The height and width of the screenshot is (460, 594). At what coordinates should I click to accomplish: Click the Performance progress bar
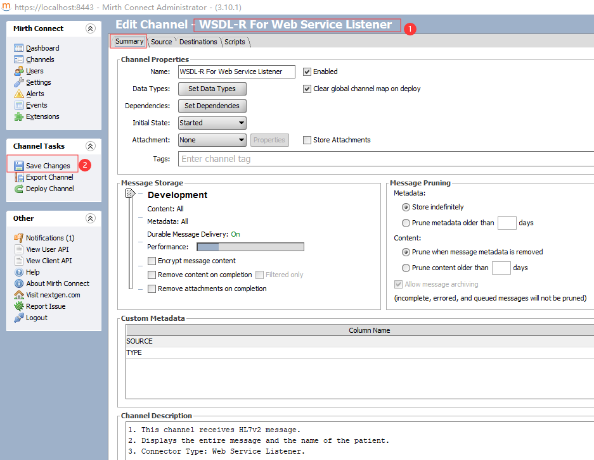point(250,247)
